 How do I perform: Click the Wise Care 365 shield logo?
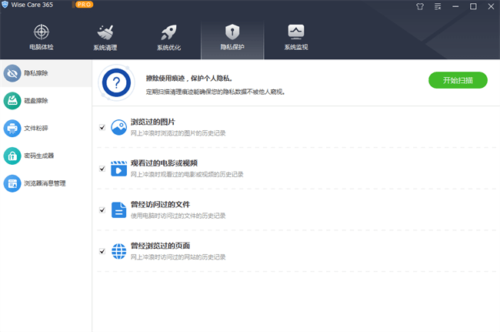pyautogui.click(x=8, y=5)
